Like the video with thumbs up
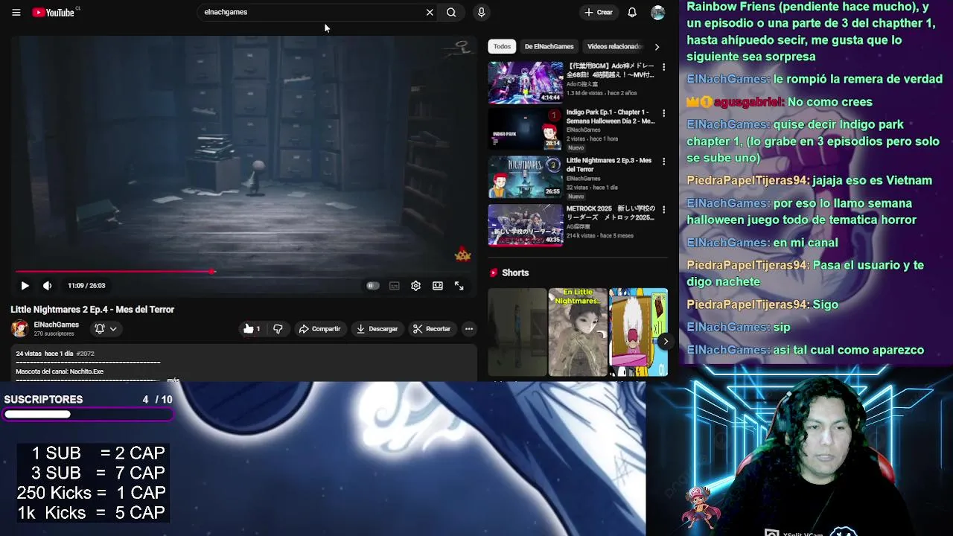The width and height of the screenshot is (953, 536). [x=252, y=329]
